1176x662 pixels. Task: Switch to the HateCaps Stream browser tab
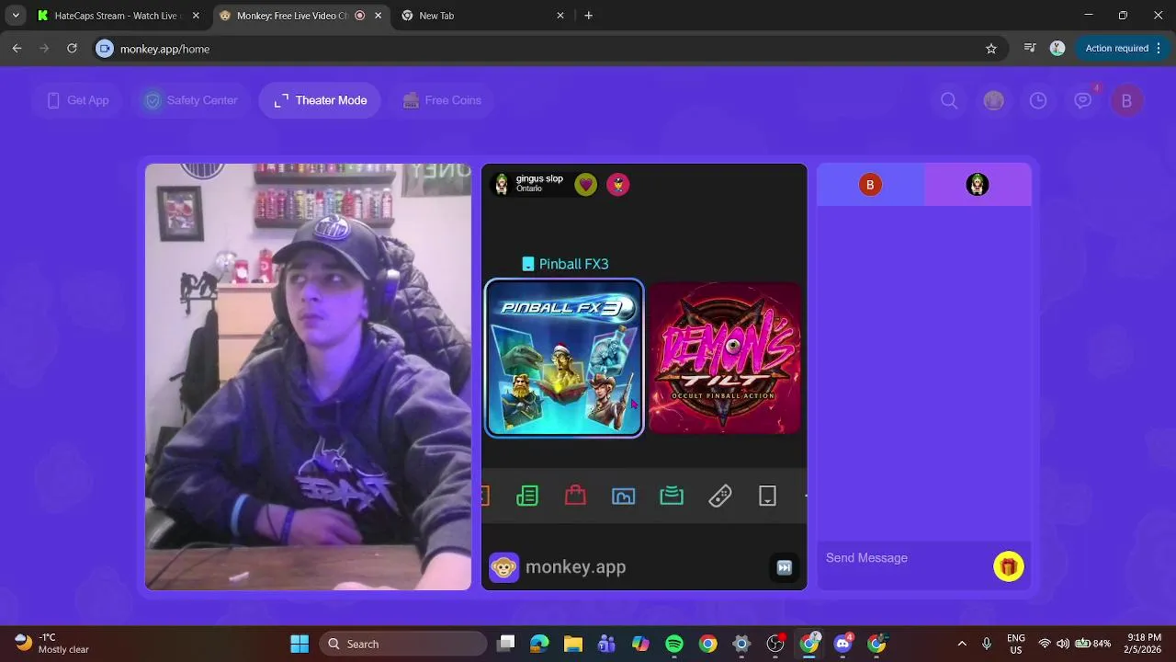pyautogui.click(x=117, y=16)
